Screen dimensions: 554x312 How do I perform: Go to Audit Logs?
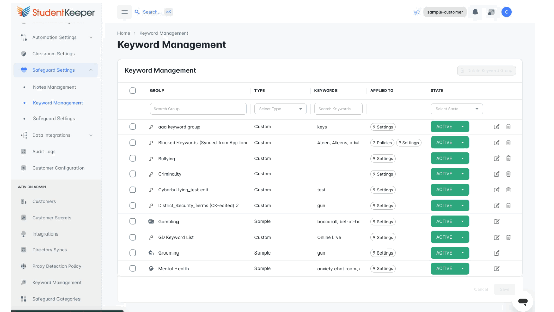coord(44,151)
